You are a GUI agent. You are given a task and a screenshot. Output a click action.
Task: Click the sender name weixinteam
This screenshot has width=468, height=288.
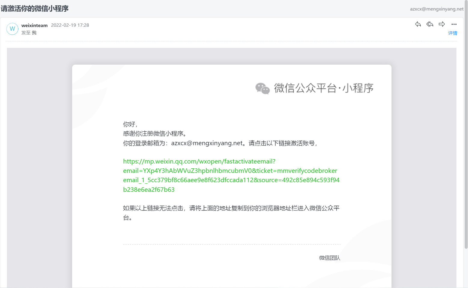click(35, 25)
